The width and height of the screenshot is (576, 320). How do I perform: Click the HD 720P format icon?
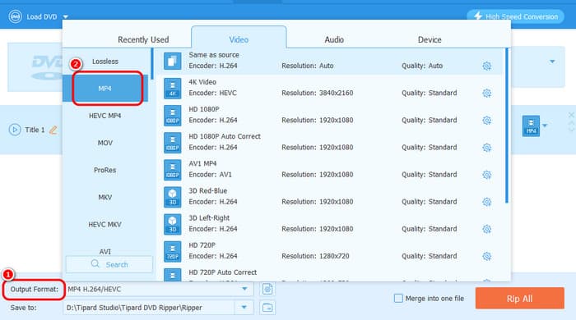pyautogui.click(x=172, y=252)
